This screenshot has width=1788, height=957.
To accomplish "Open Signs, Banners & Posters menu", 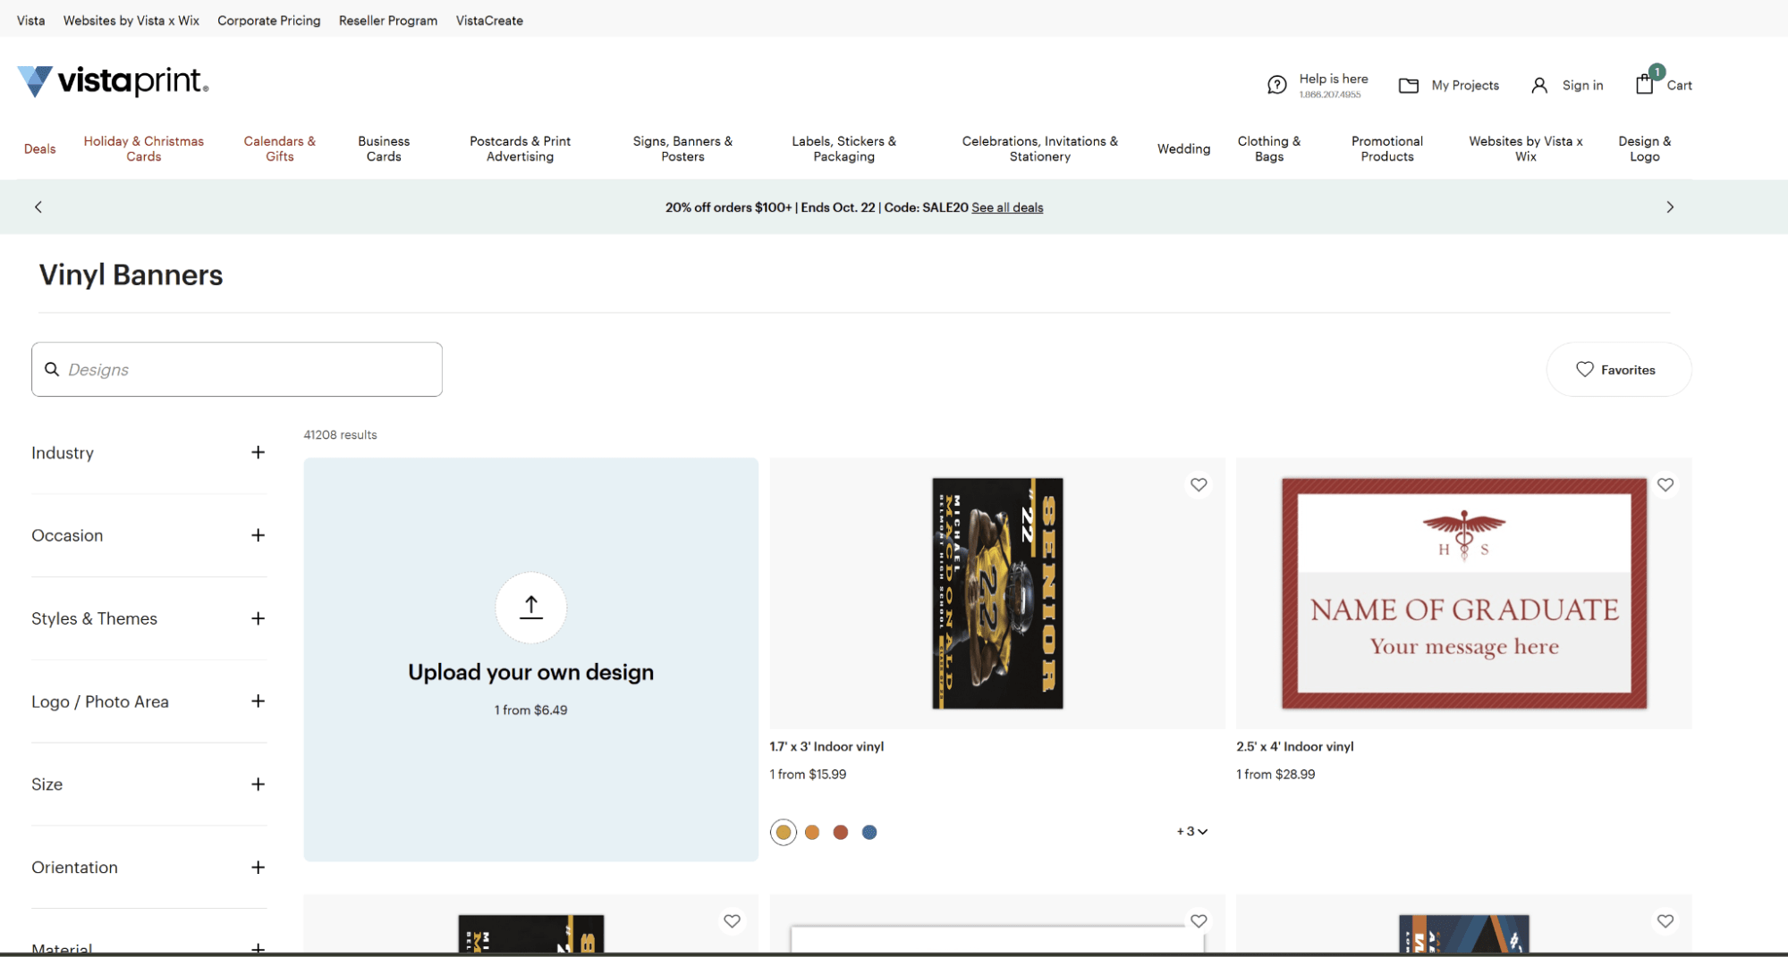I will pos(682,148).
